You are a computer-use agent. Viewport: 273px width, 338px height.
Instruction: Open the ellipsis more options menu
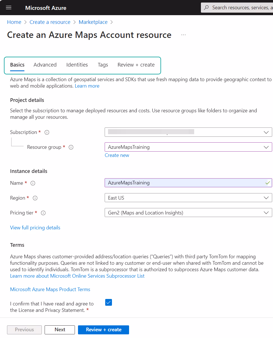(183, 35)
